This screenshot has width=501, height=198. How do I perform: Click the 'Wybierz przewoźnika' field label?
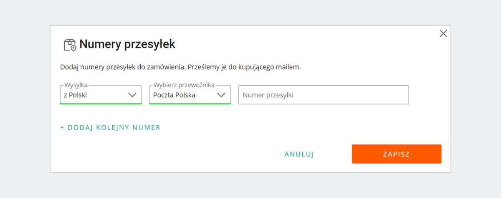(184, 85)
